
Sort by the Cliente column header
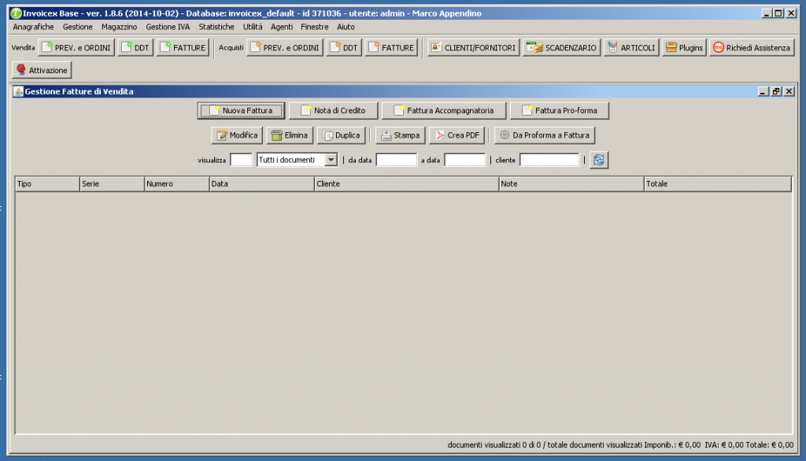pos(405,183)
